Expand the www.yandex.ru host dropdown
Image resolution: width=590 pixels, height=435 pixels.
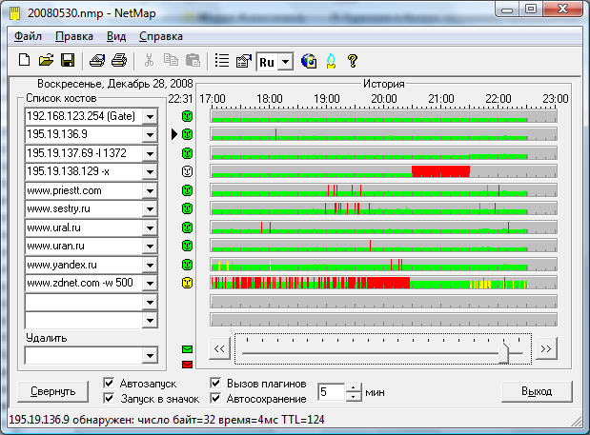[150, 266]
